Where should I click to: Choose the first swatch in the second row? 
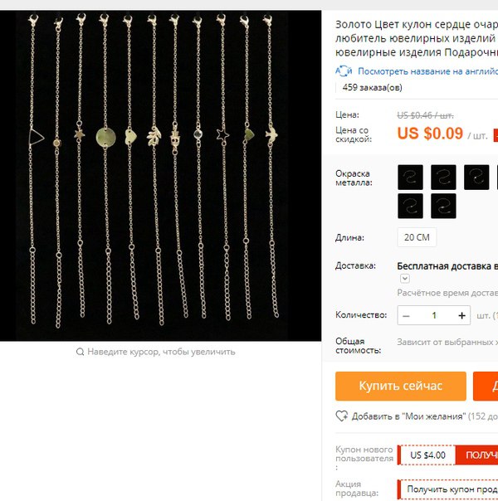coord(410,206)
